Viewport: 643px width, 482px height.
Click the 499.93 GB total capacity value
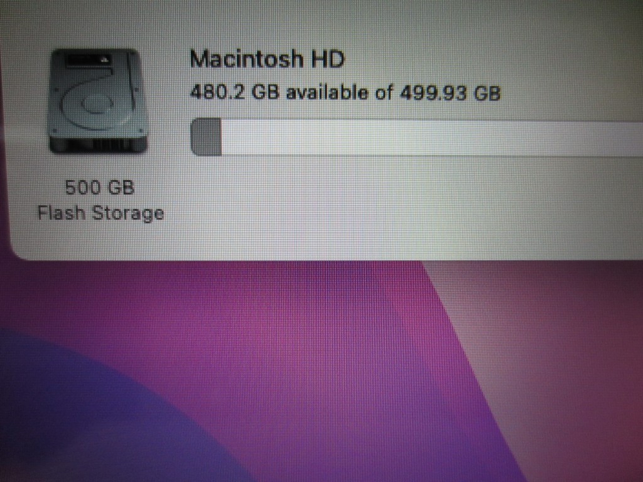tap(450, 93)
